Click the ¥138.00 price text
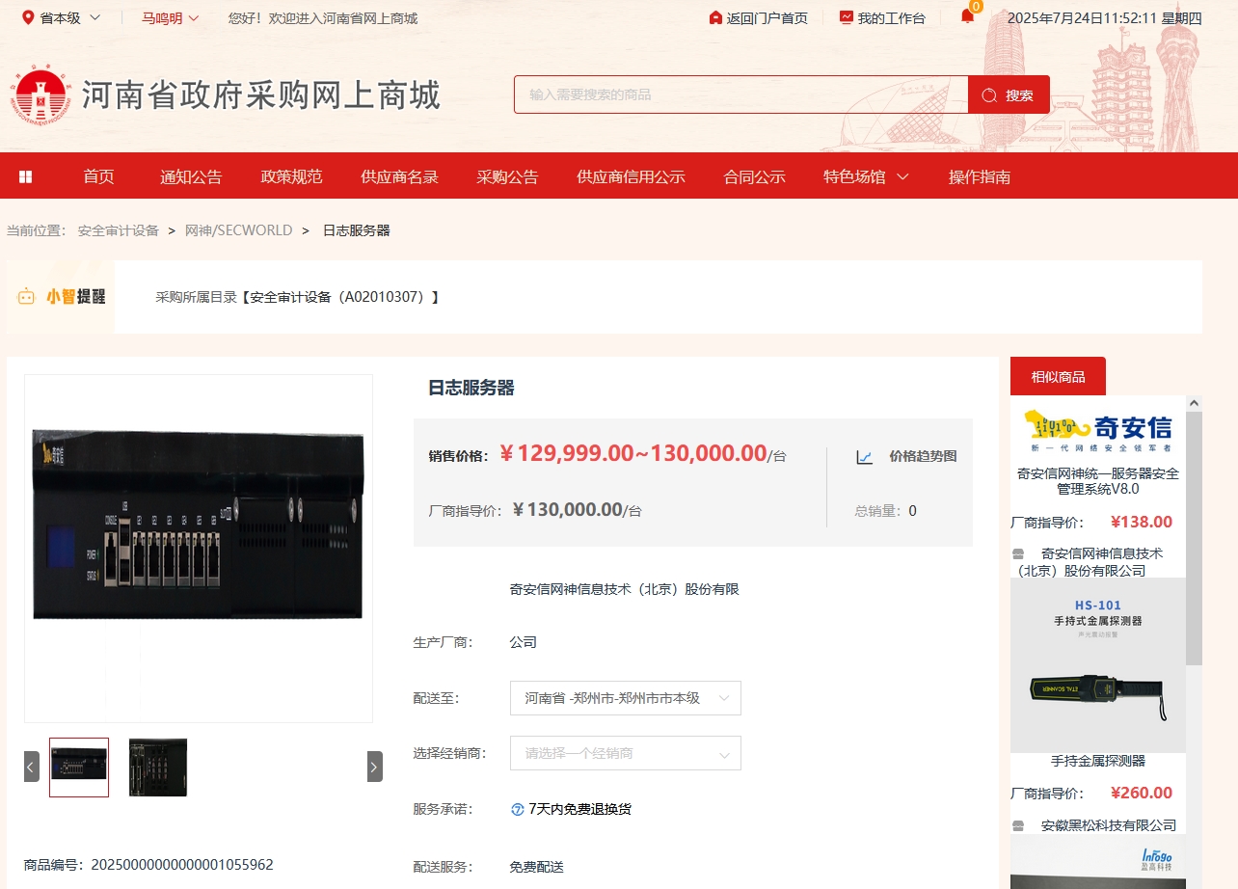Image resolution: width=1238 pixels, height=889 pixels. tap(1141, 522)
